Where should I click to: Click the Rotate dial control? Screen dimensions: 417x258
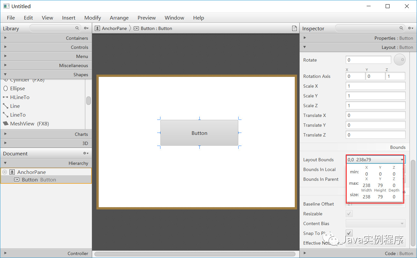pyautogui.click(x=399, y=60)
